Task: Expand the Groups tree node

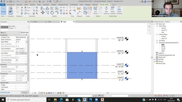Action: click(x=155, y=61)
